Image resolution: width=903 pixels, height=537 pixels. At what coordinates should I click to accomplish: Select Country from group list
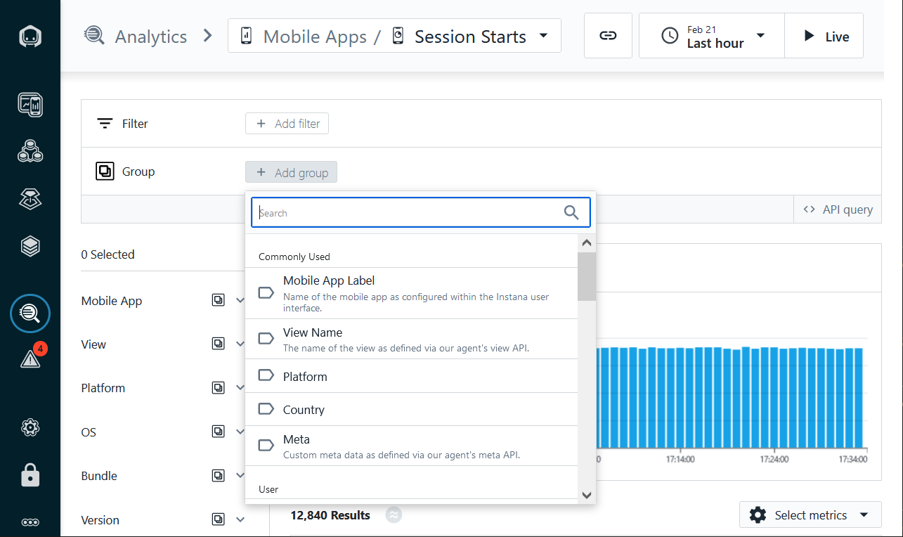pyautogui.click(x=411, y=409)
